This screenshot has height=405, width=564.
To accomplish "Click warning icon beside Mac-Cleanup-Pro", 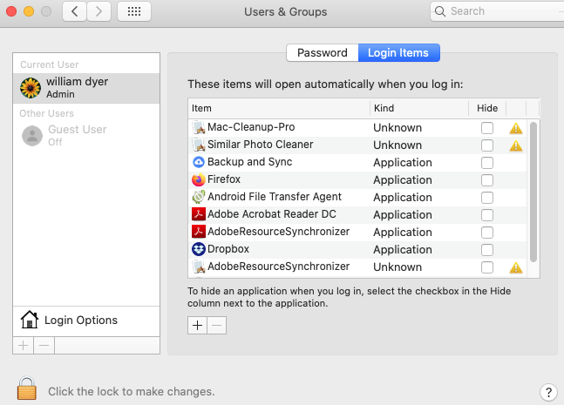I will coord(516,128).
